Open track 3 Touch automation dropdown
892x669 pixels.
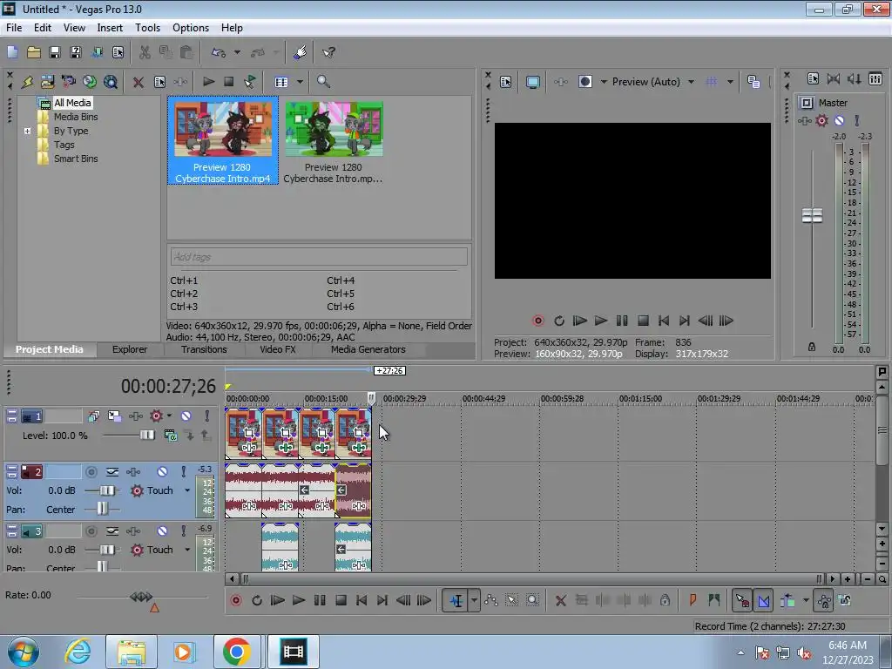187,550
